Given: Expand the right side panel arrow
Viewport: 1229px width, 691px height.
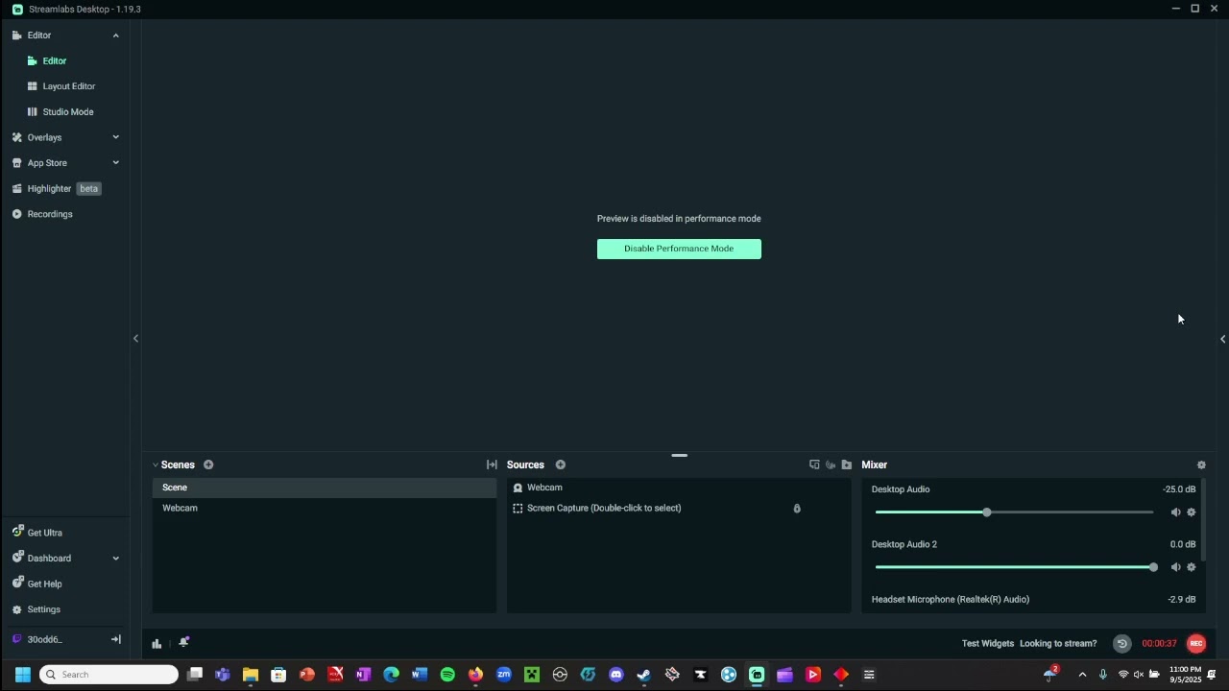Looking at the screenshot, I should [x=1222, y=338].
